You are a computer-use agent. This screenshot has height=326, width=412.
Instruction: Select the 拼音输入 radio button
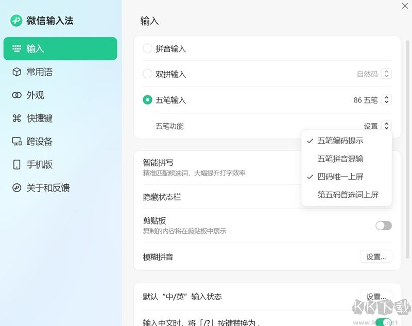tap(147, 49)
